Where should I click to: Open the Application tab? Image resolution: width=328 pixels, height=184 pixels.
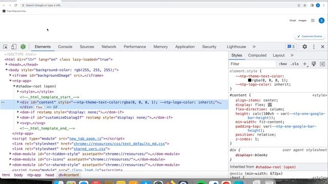pos(185,47)
